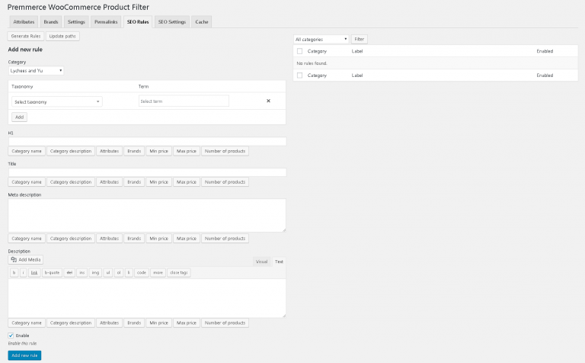Open the Category dropdown showing Lychees and Yu

(37, 71)
